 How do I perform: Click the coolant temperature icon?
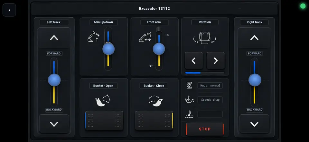coord(189,114)
